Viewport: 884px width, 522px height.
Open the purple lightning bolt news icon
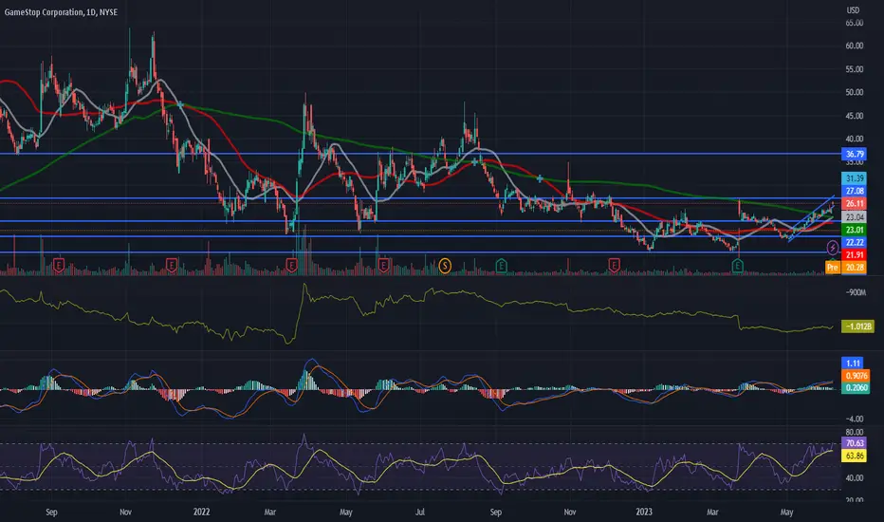click(832, 247)
